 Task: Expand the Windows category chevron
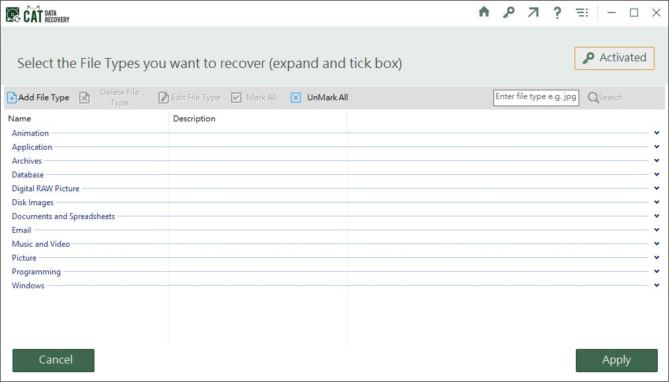tap(656, 285)
